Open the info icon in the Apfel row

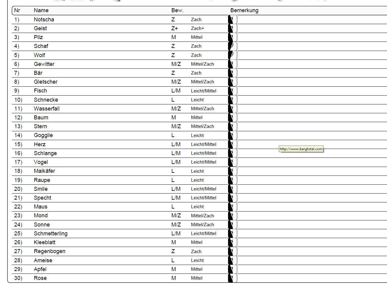click(233, 269)
